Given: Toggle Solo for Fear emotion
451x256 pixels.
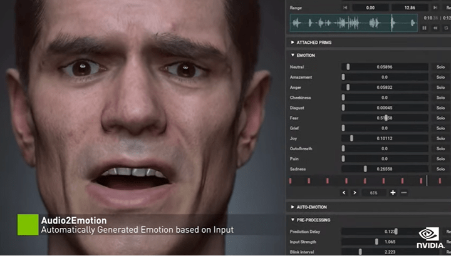Looking at the screenshot, I should pyautogui.click(x=441, y=118).
